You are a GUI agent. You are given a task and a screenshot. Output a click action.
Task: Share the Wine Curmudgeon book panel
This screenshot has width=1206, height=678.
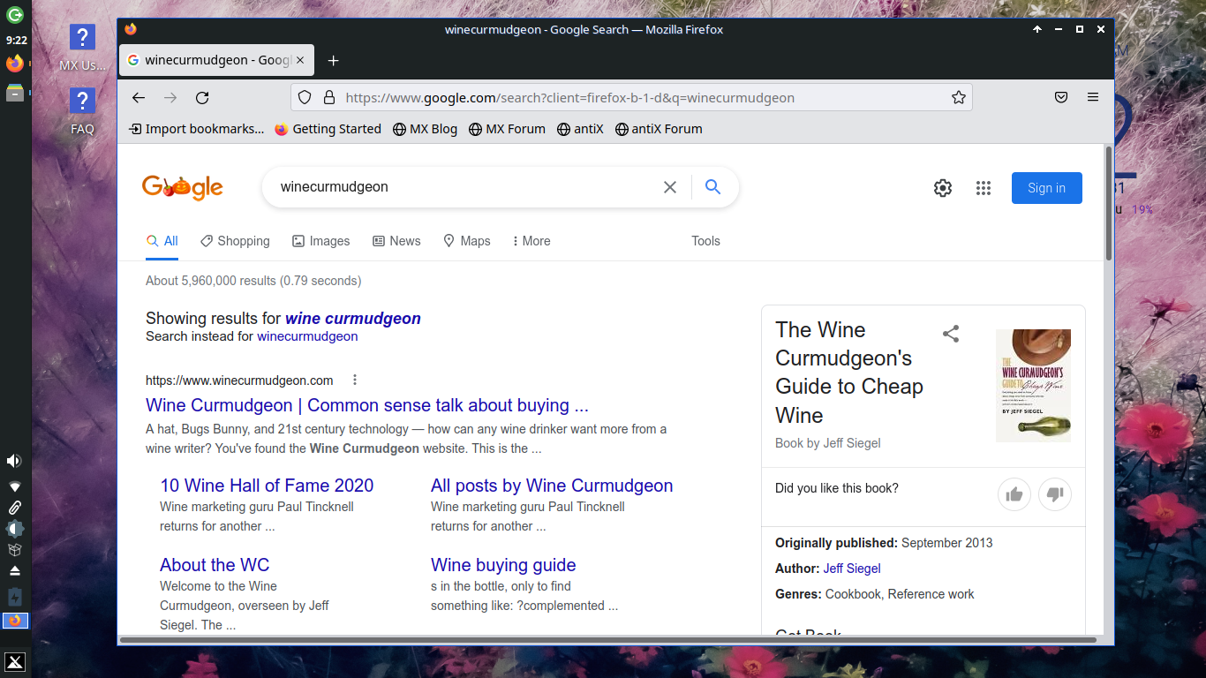pos(951,334)
